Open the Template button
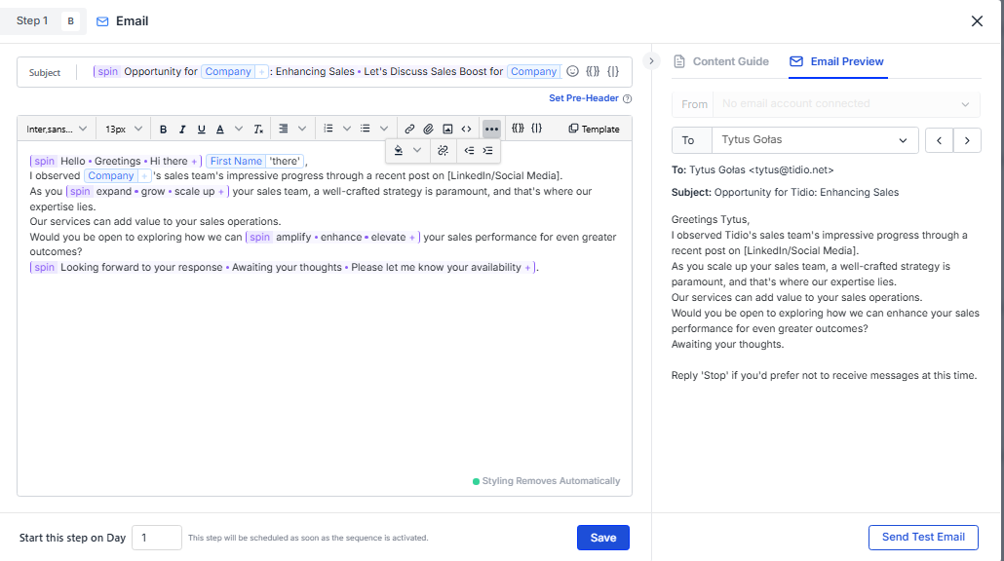 tap(594, 129)
